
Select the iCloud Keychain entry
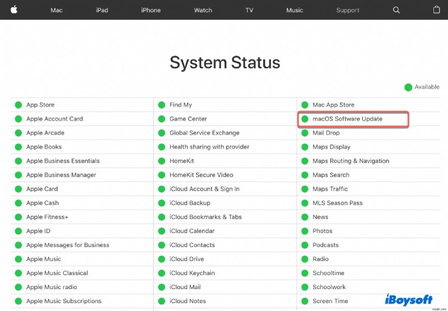(192, 273)
